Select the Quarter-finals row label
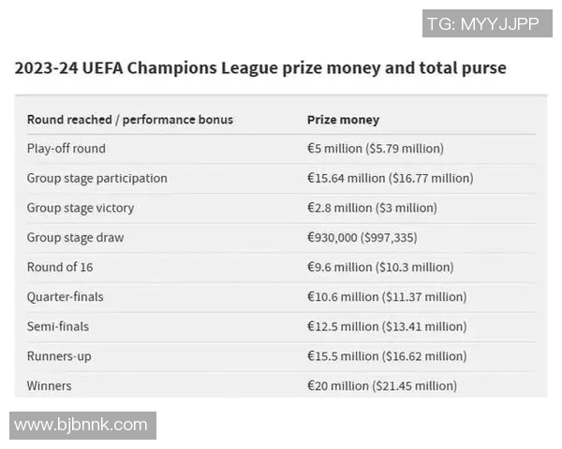This screenshot has height=449, width=562. click(66, 297)
